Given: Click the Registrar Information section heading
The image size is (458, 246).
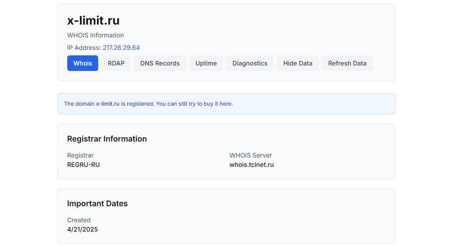Looking at the screenshot, I should pos(107,139).
